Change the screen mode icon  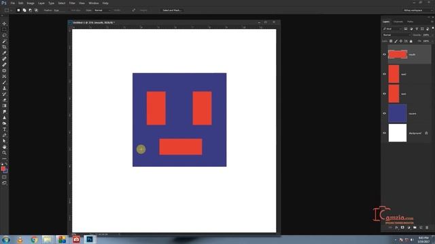pyautogui.click(x=4, y=183)
